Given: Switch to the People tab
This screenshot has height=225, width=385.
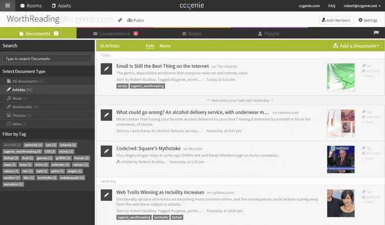Looking at the screenshot, I should tap(268, 33).
